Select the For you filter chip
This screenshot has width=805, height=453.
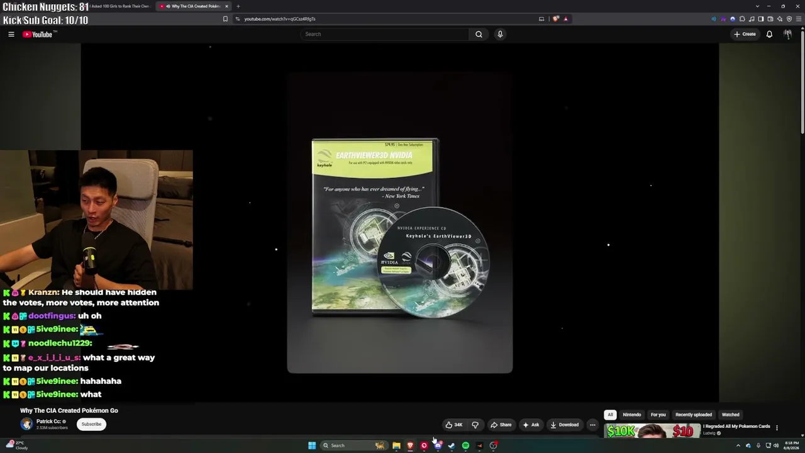tap(658, 415)
